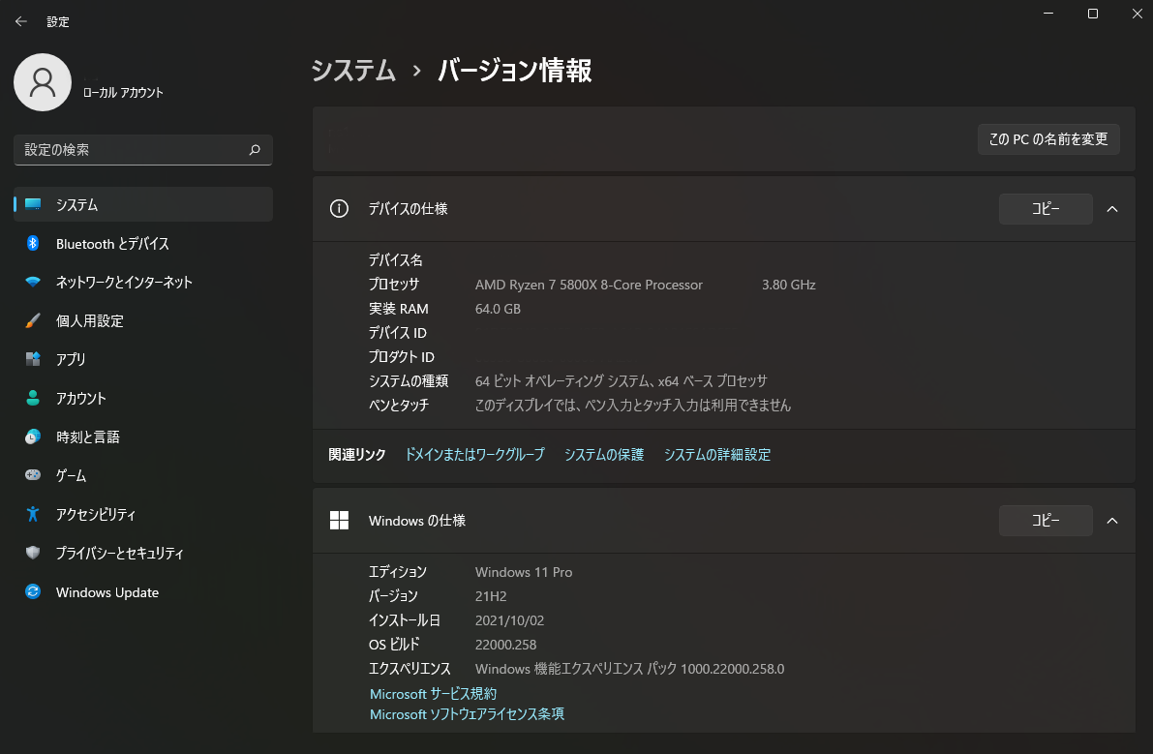Click この PC の名前を変更 button

tap(1048, 139)
